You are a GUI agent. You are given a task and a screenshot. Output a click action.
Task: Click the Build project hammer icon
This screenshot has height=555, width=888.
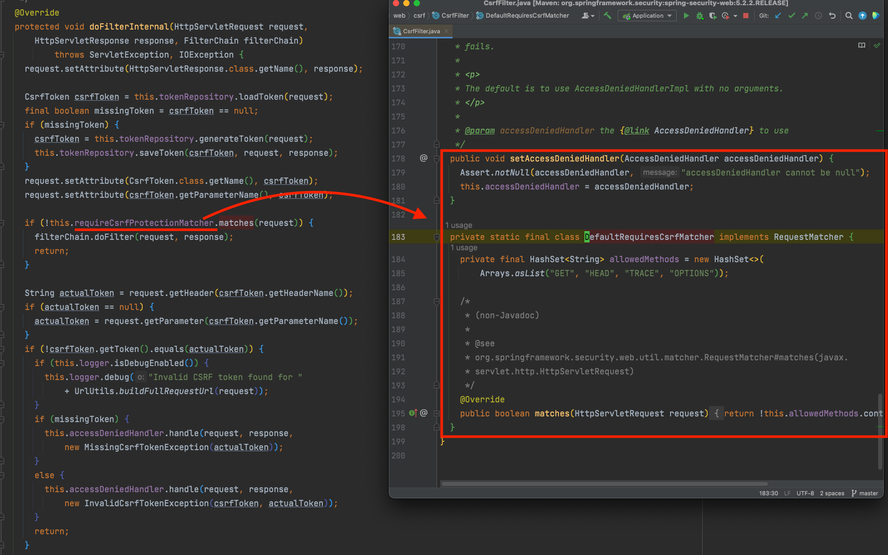pos(607,16)
